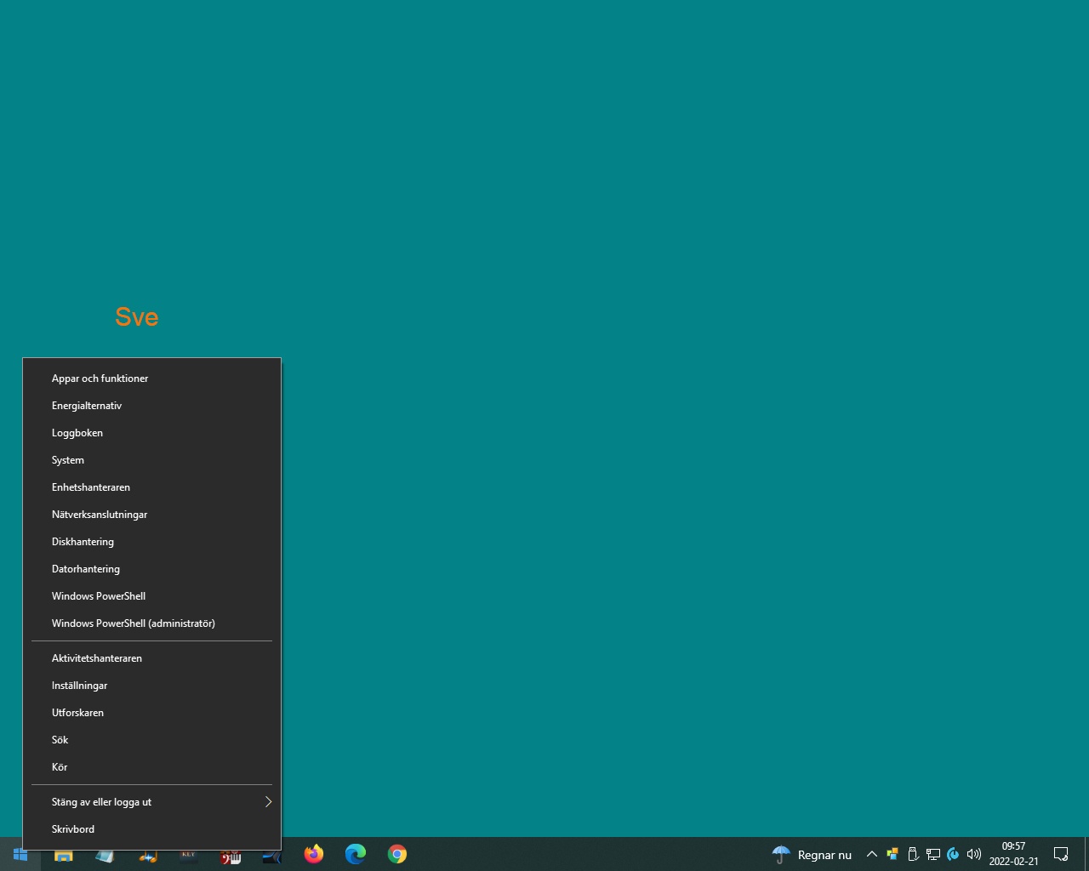1089x871 pixels.
Task: Select Windows PowerShell (administratör)
Action: (134, 623)
